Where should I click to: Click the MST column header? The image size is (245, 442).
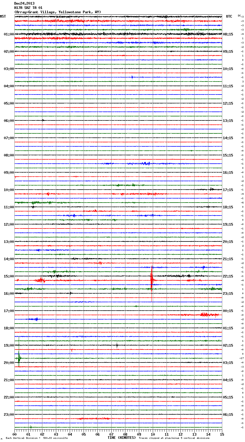[x=3, y=16]
